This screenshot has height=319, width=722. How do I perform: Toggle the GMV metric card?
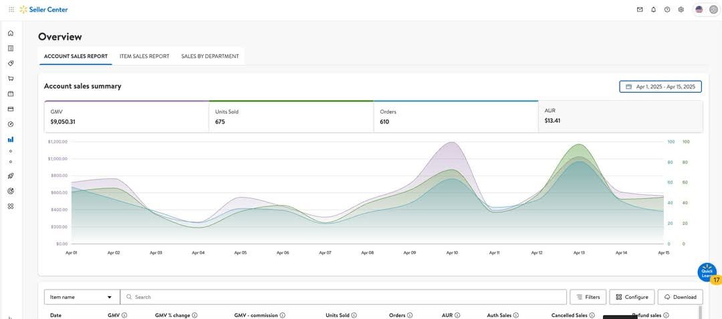(x=126, y=117)
